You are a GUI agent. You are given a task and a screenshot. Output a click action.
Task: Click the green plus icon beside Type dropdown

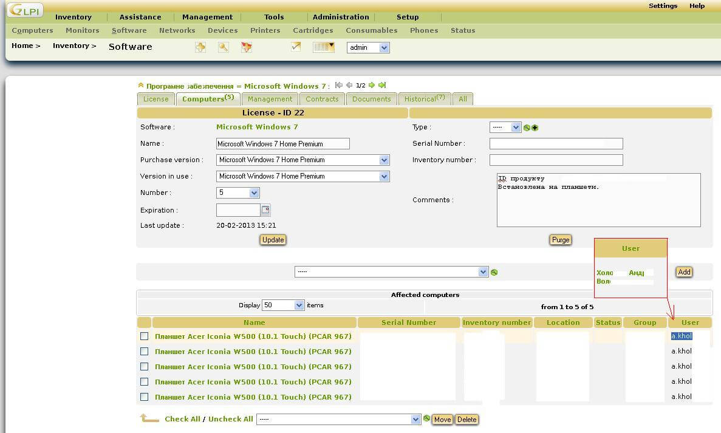(535, 127)
